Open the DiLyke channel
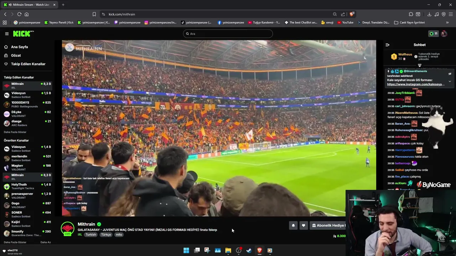Viewport: 456px width, 256px height. 27,114
